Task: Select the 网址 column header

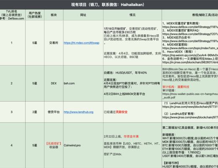Action: coord(83,15)
